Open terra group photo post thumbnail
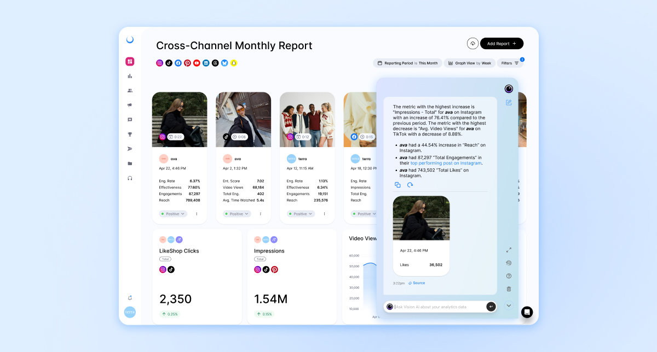The height and width of the screenshot is (352, 657). [x=307, y=120]
